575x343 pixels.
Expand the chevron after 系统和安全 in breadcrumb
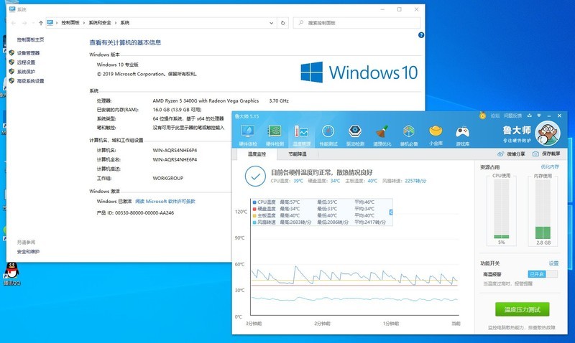[x=116, y=23]
